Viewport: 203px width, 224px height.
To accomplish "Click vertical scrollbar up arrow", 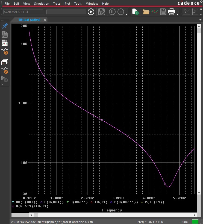I will coord(199,26).
